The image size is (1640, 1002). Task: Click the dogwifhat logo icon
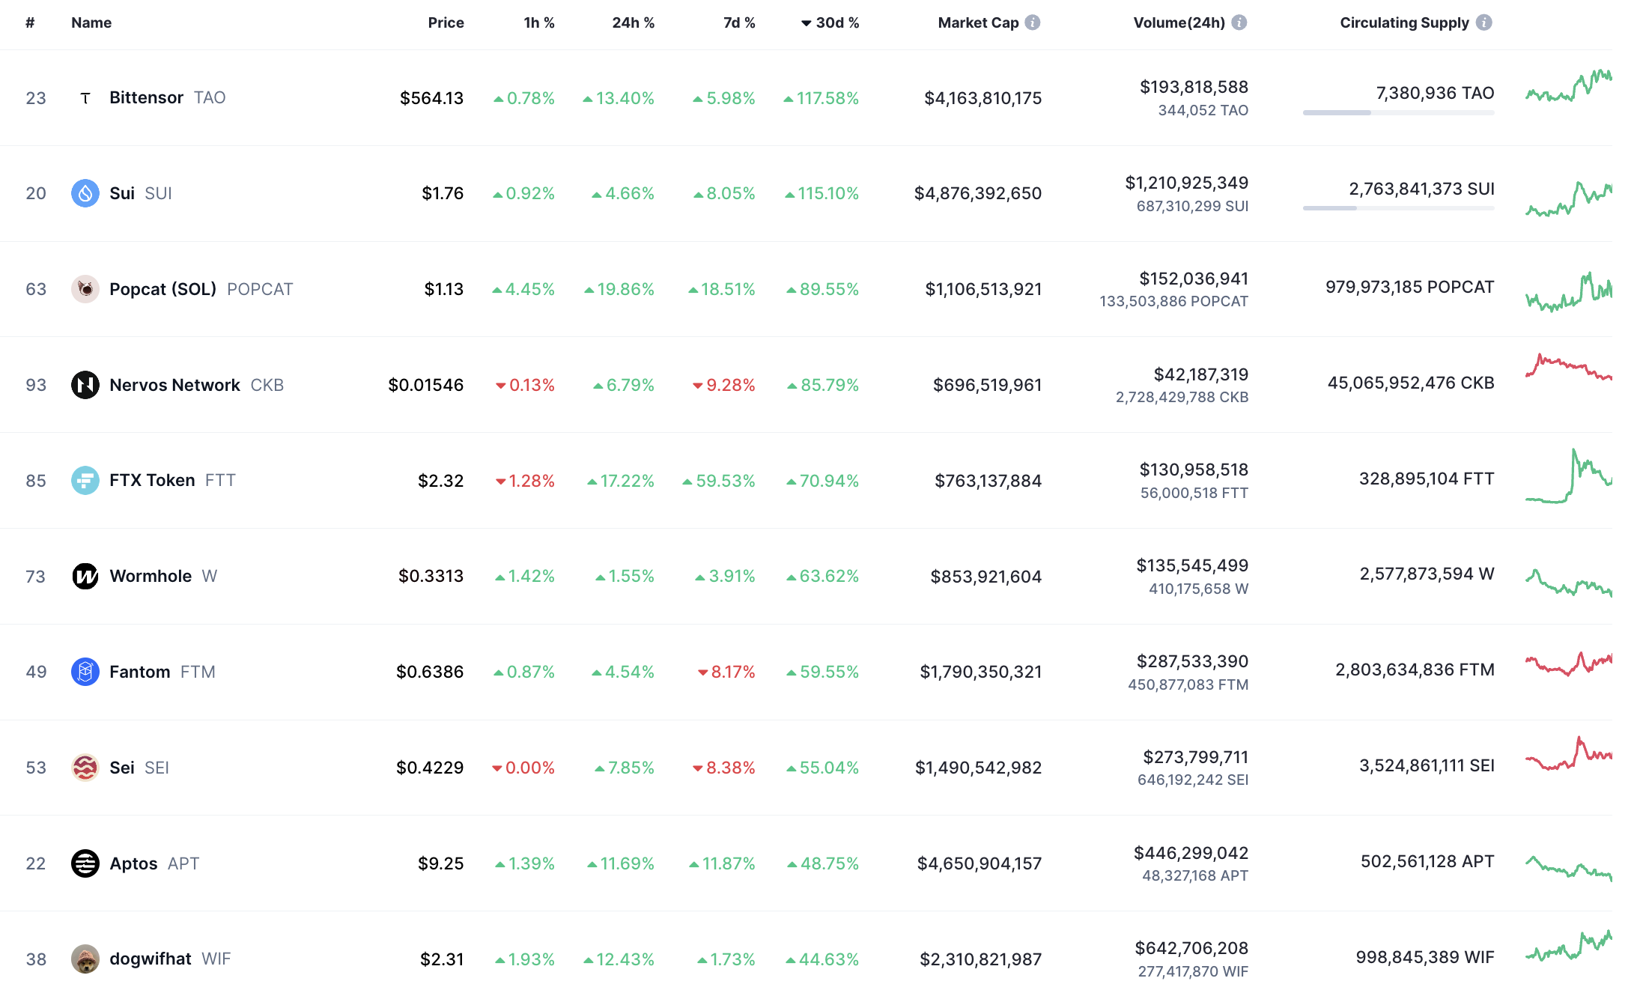85,959
